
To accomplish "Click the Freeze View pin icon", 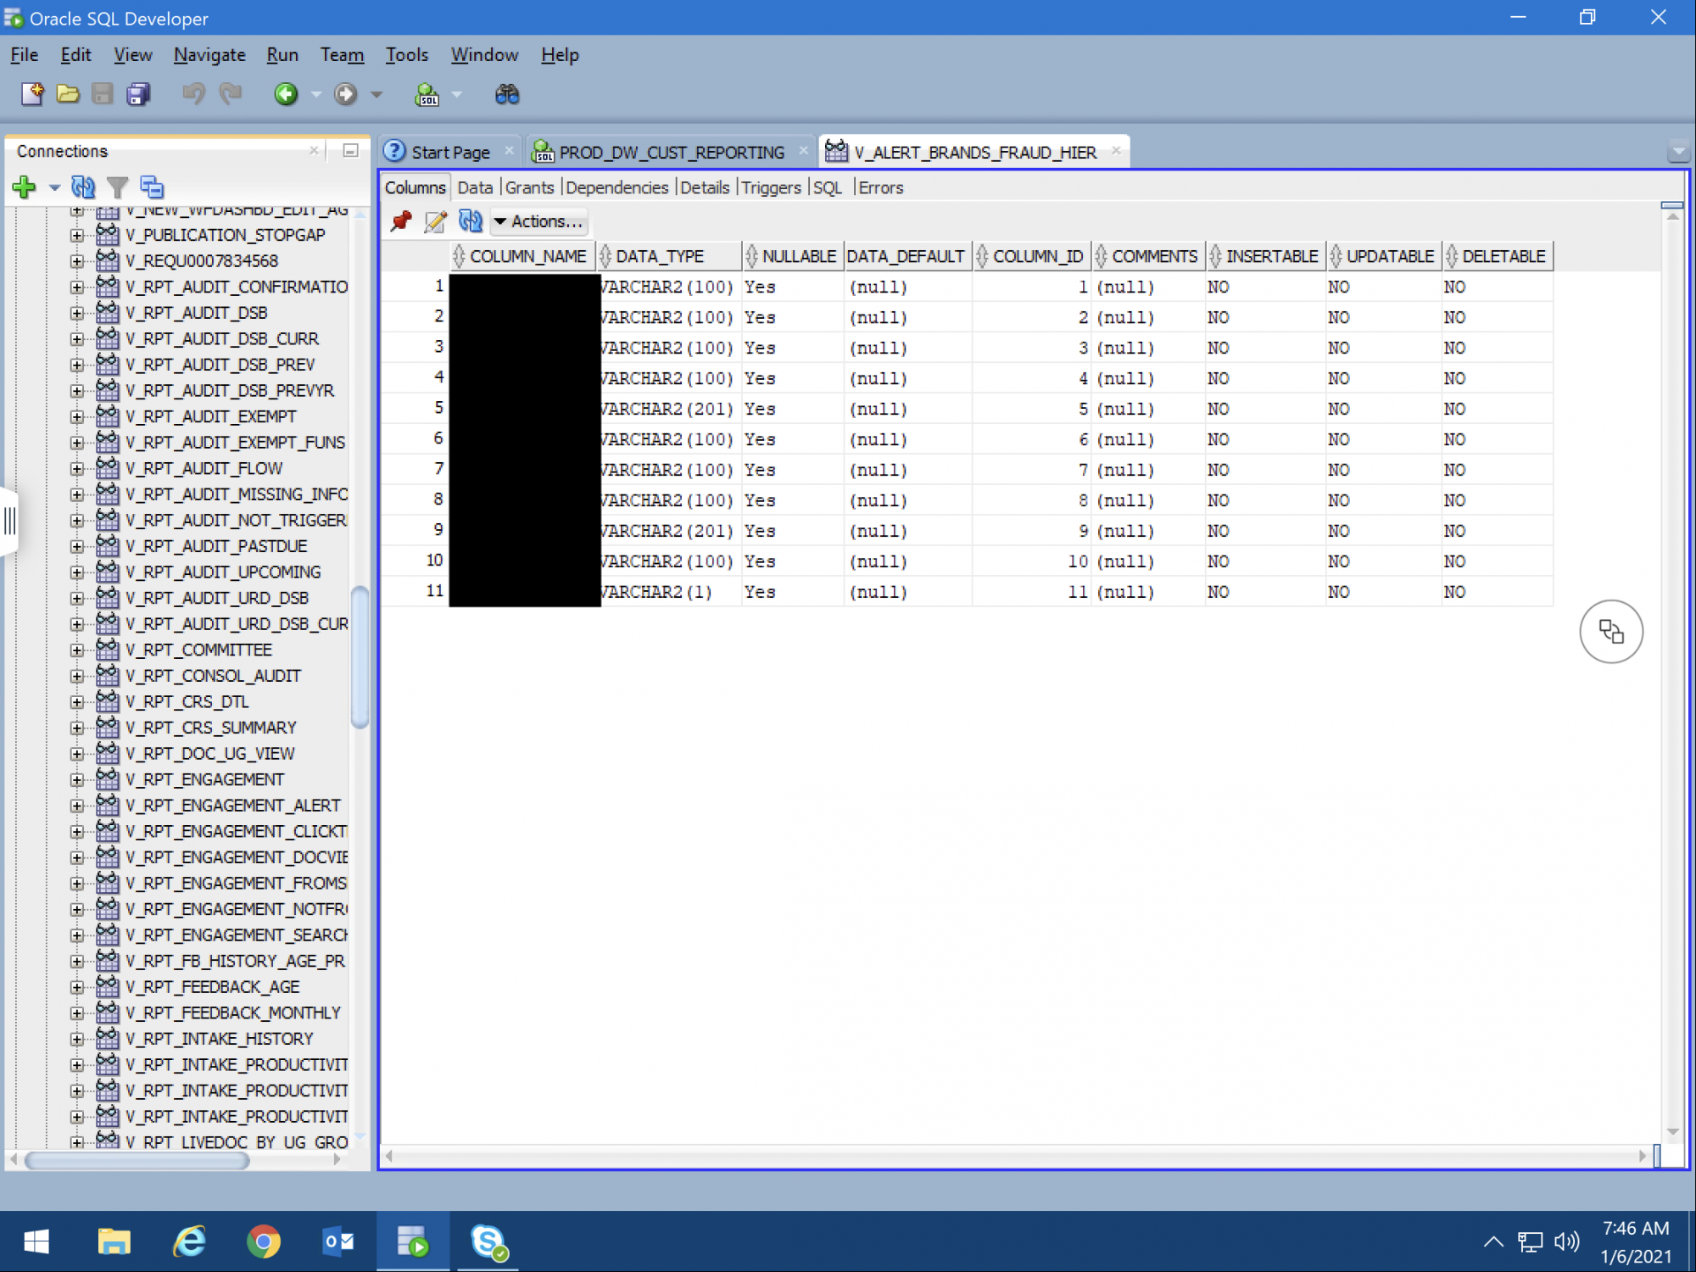I will [401, 221].
